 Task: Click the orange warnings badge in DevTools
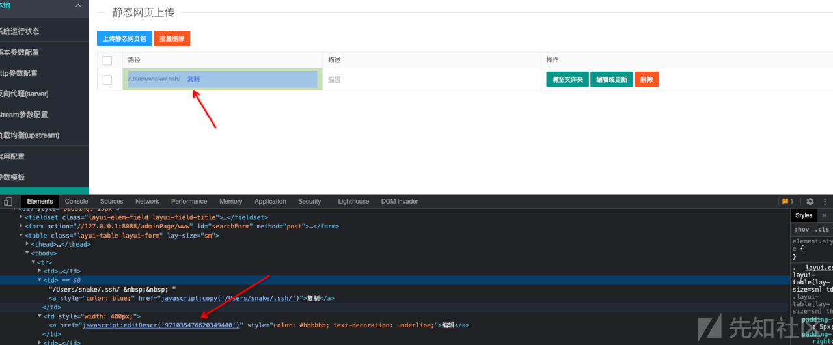pos(788,202)
